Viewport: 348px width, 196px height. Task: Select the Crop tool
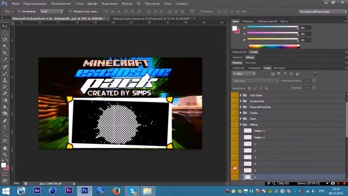[5, 53]
